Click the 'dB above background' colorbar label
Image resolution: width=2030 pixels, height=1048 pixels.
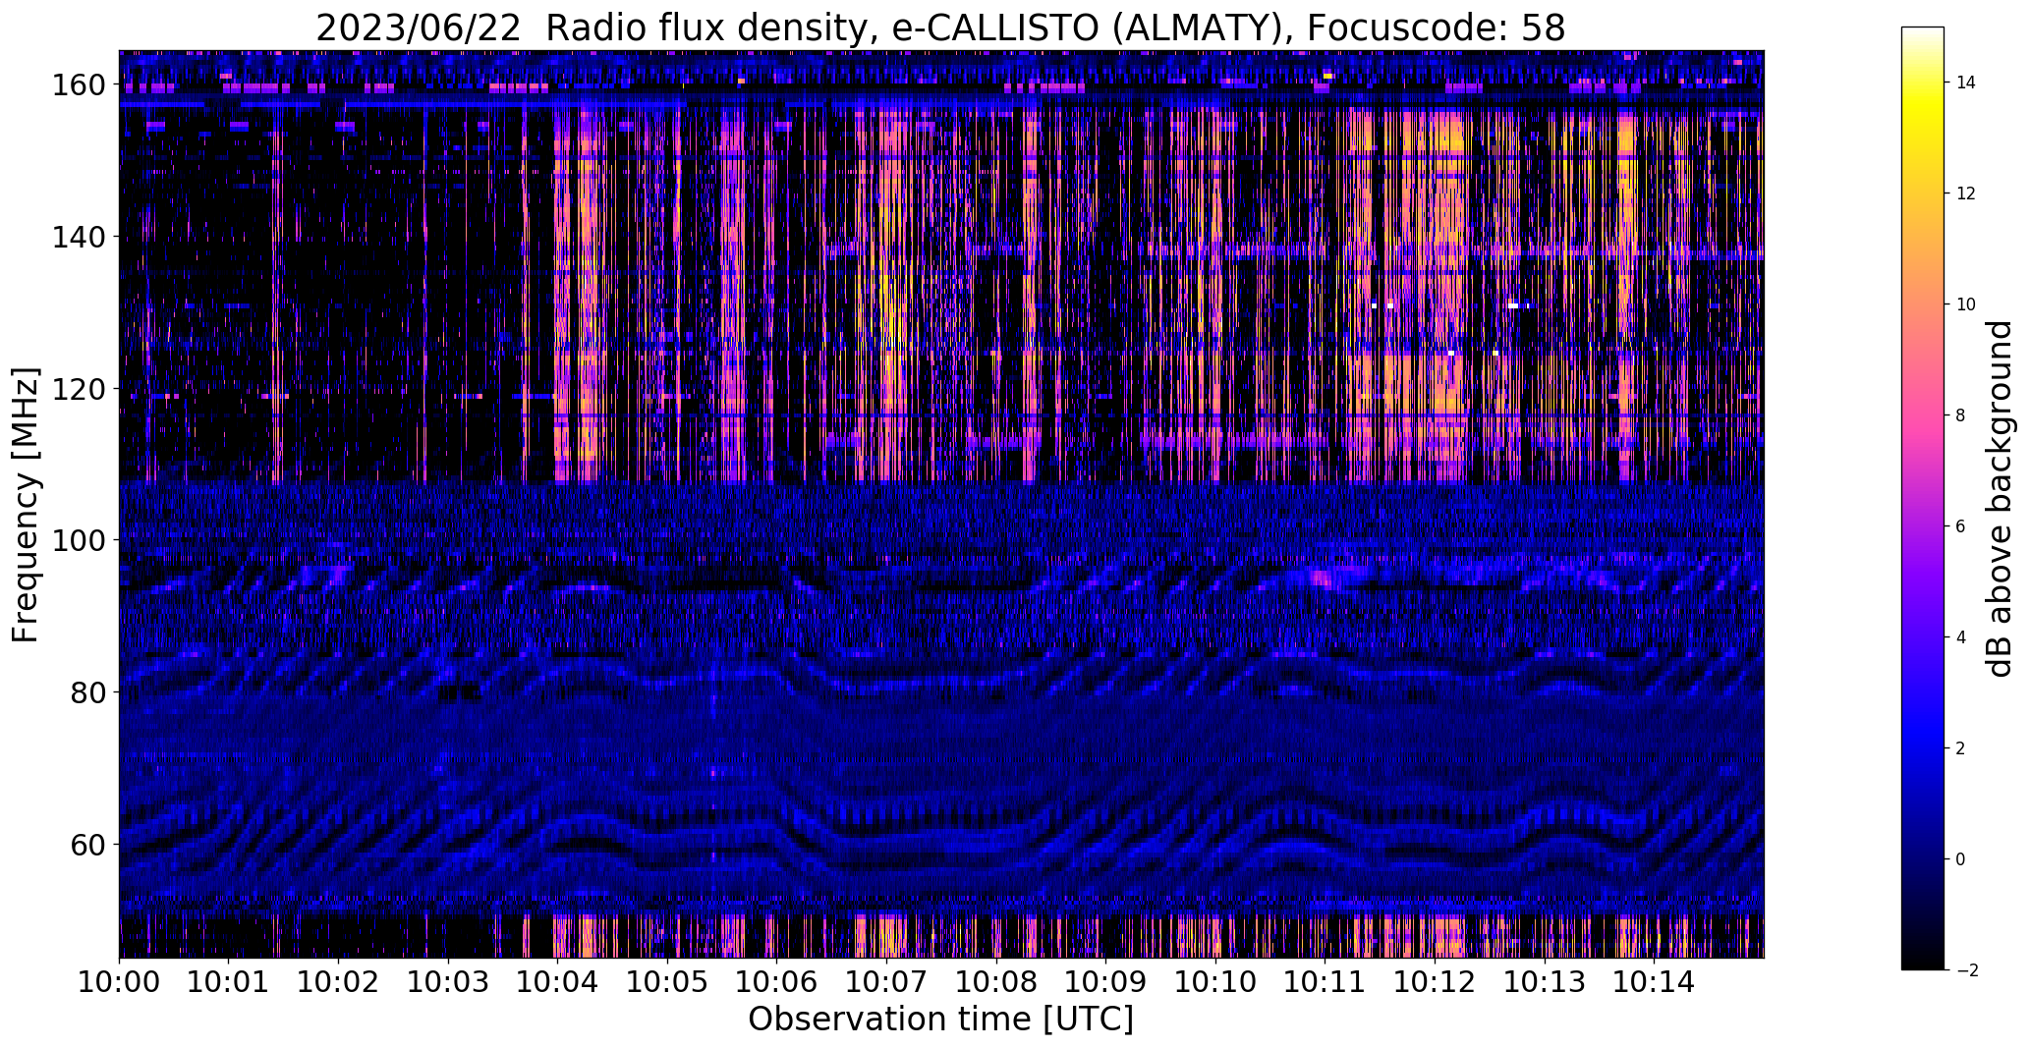click(x=2001, y=498)
